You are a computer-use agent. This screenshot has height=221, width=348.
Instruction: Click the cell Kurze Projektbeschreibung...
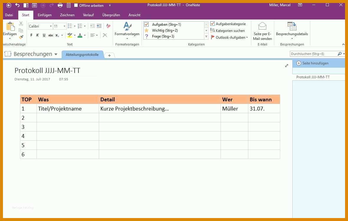pos(134,109)
